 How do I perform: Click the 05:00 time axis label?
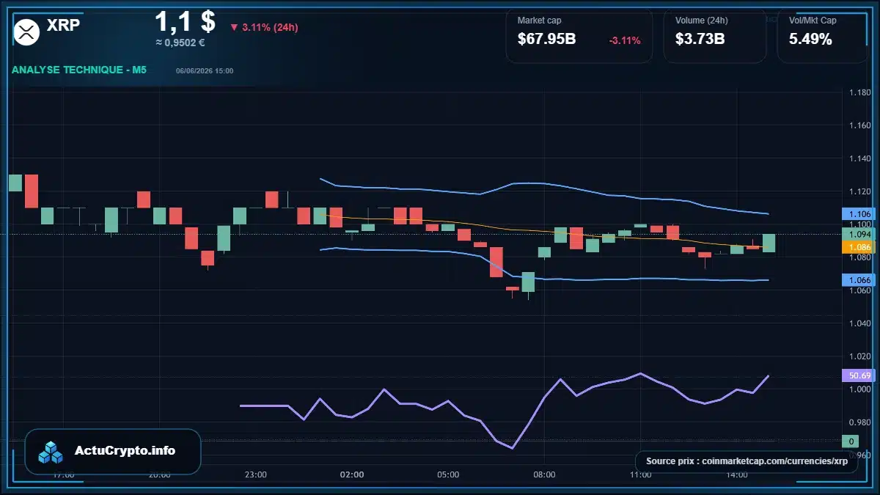point(448,474)
